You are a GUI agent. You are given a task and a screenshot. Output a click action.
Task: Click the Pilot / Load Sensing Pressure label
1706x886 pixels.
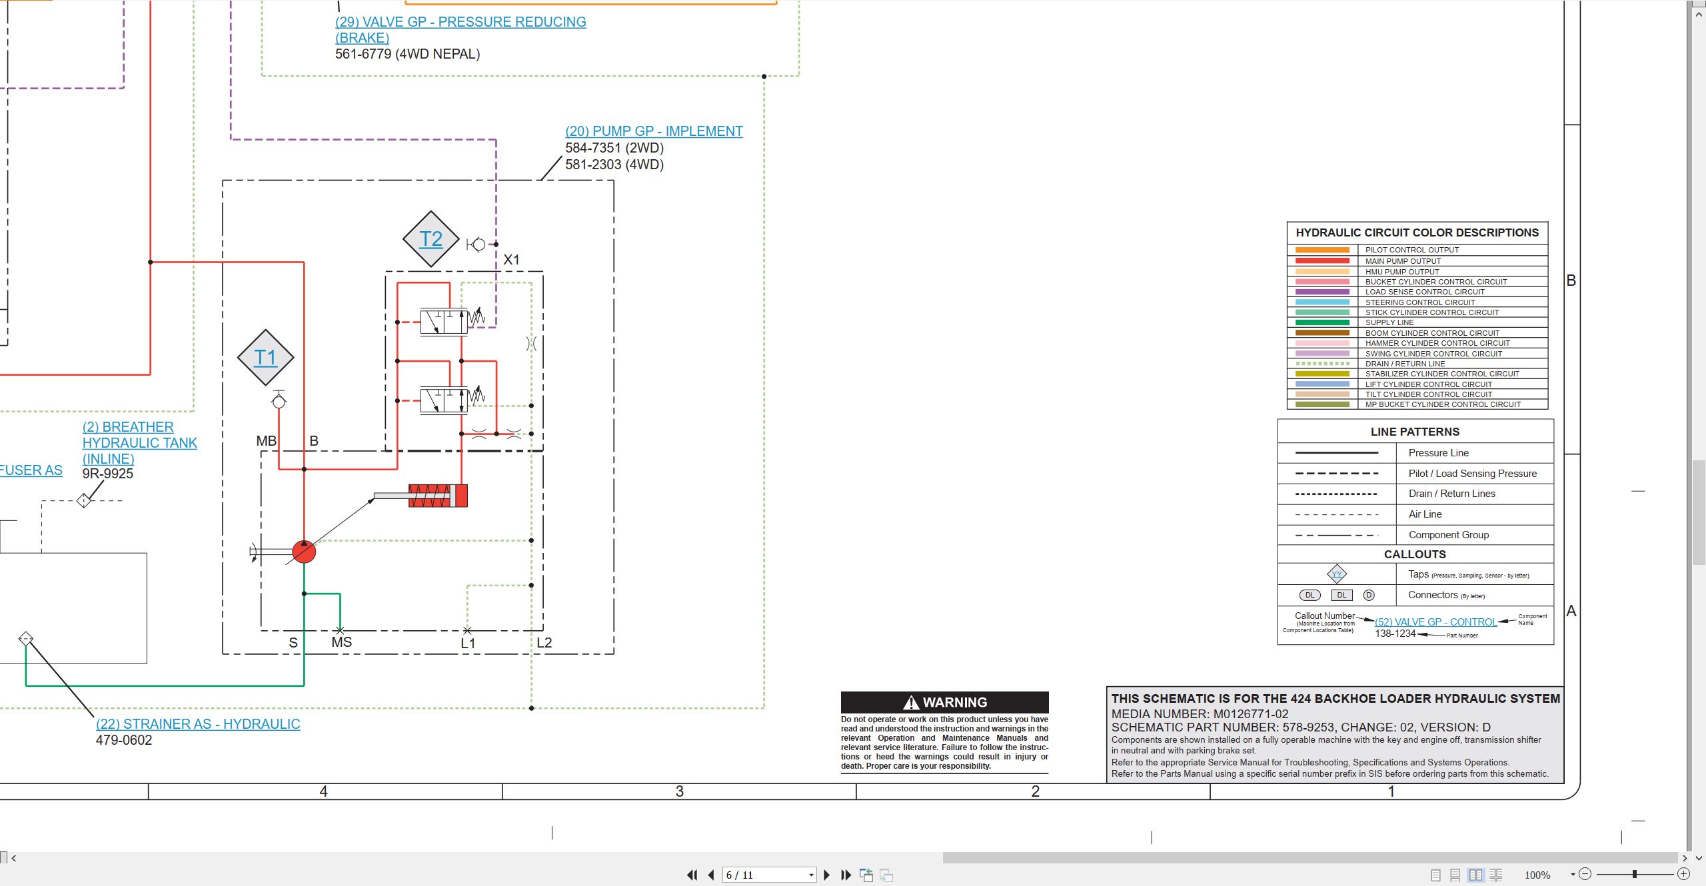pos(1473,474)
